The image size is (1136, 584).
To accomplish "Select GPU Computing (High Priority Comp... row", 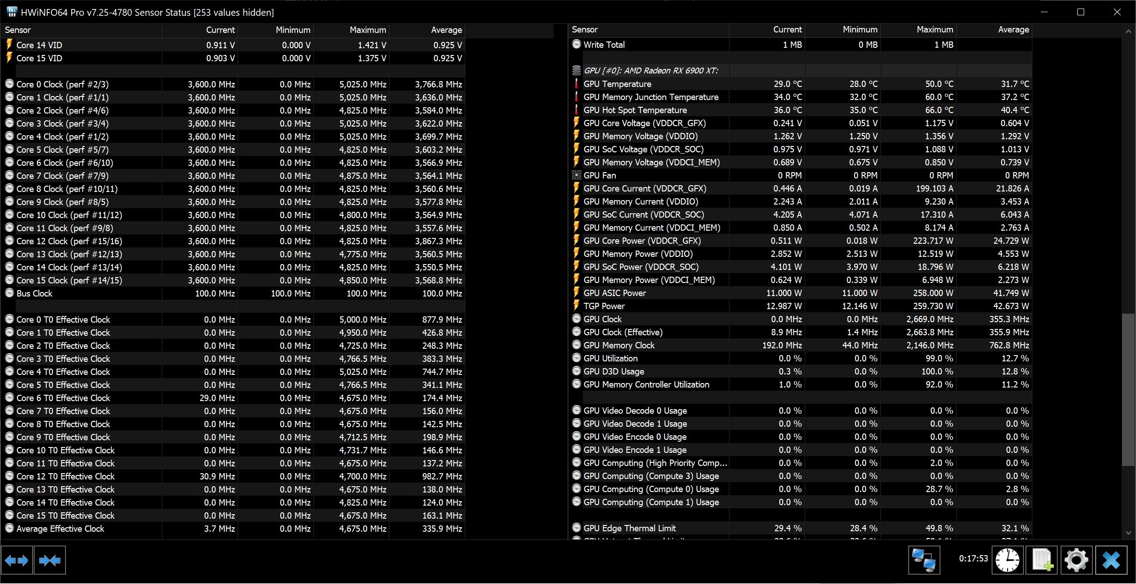I will click(800, 463).
